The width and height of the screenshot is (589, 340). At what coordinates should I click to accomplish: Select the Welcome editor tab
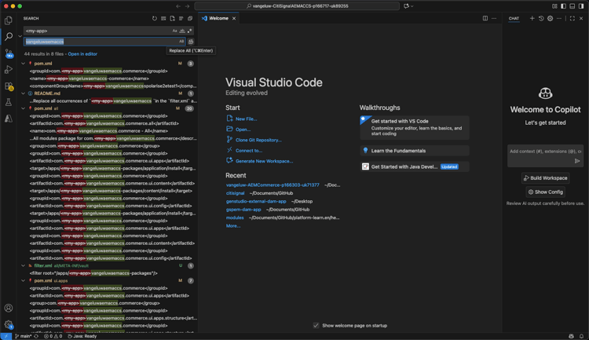[x=218, y=18]
